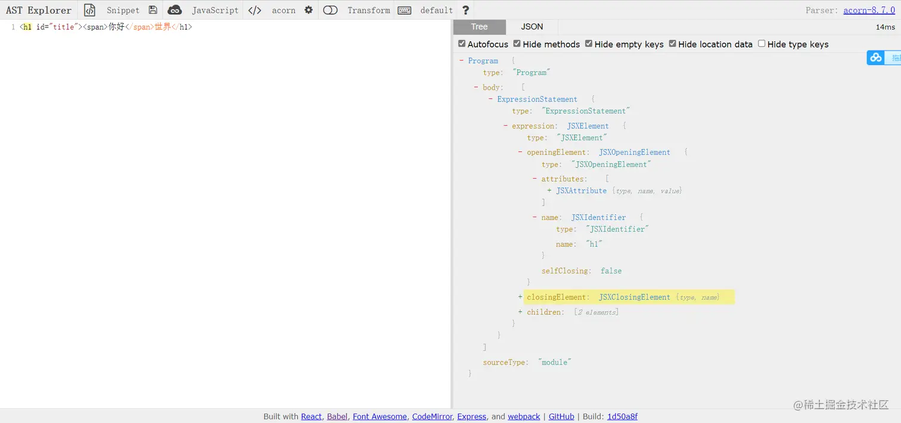Click the JSXClosingElement type label

635,297
